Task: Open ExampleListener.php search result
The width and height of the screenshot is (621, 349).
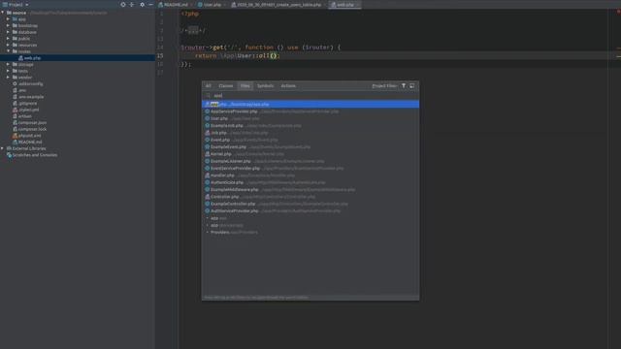Action: click(x=310, y=161)
